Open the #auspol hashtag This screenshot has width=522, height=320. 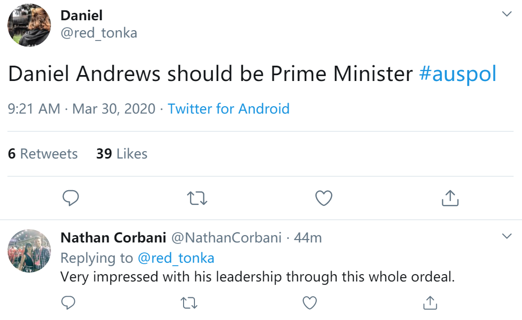coord(458,74)
